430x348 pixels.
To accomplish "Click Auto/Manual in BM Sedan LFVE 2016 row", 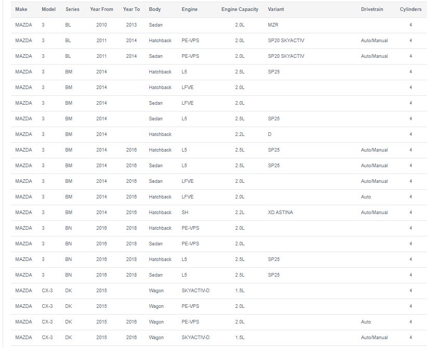I will 374,181.
